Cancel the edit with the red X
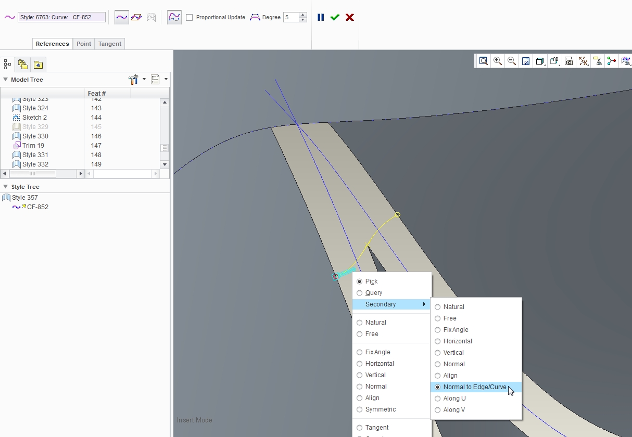The width and height of the screenshot is (632, 437). pyautogui.click(x=350, y=17)
